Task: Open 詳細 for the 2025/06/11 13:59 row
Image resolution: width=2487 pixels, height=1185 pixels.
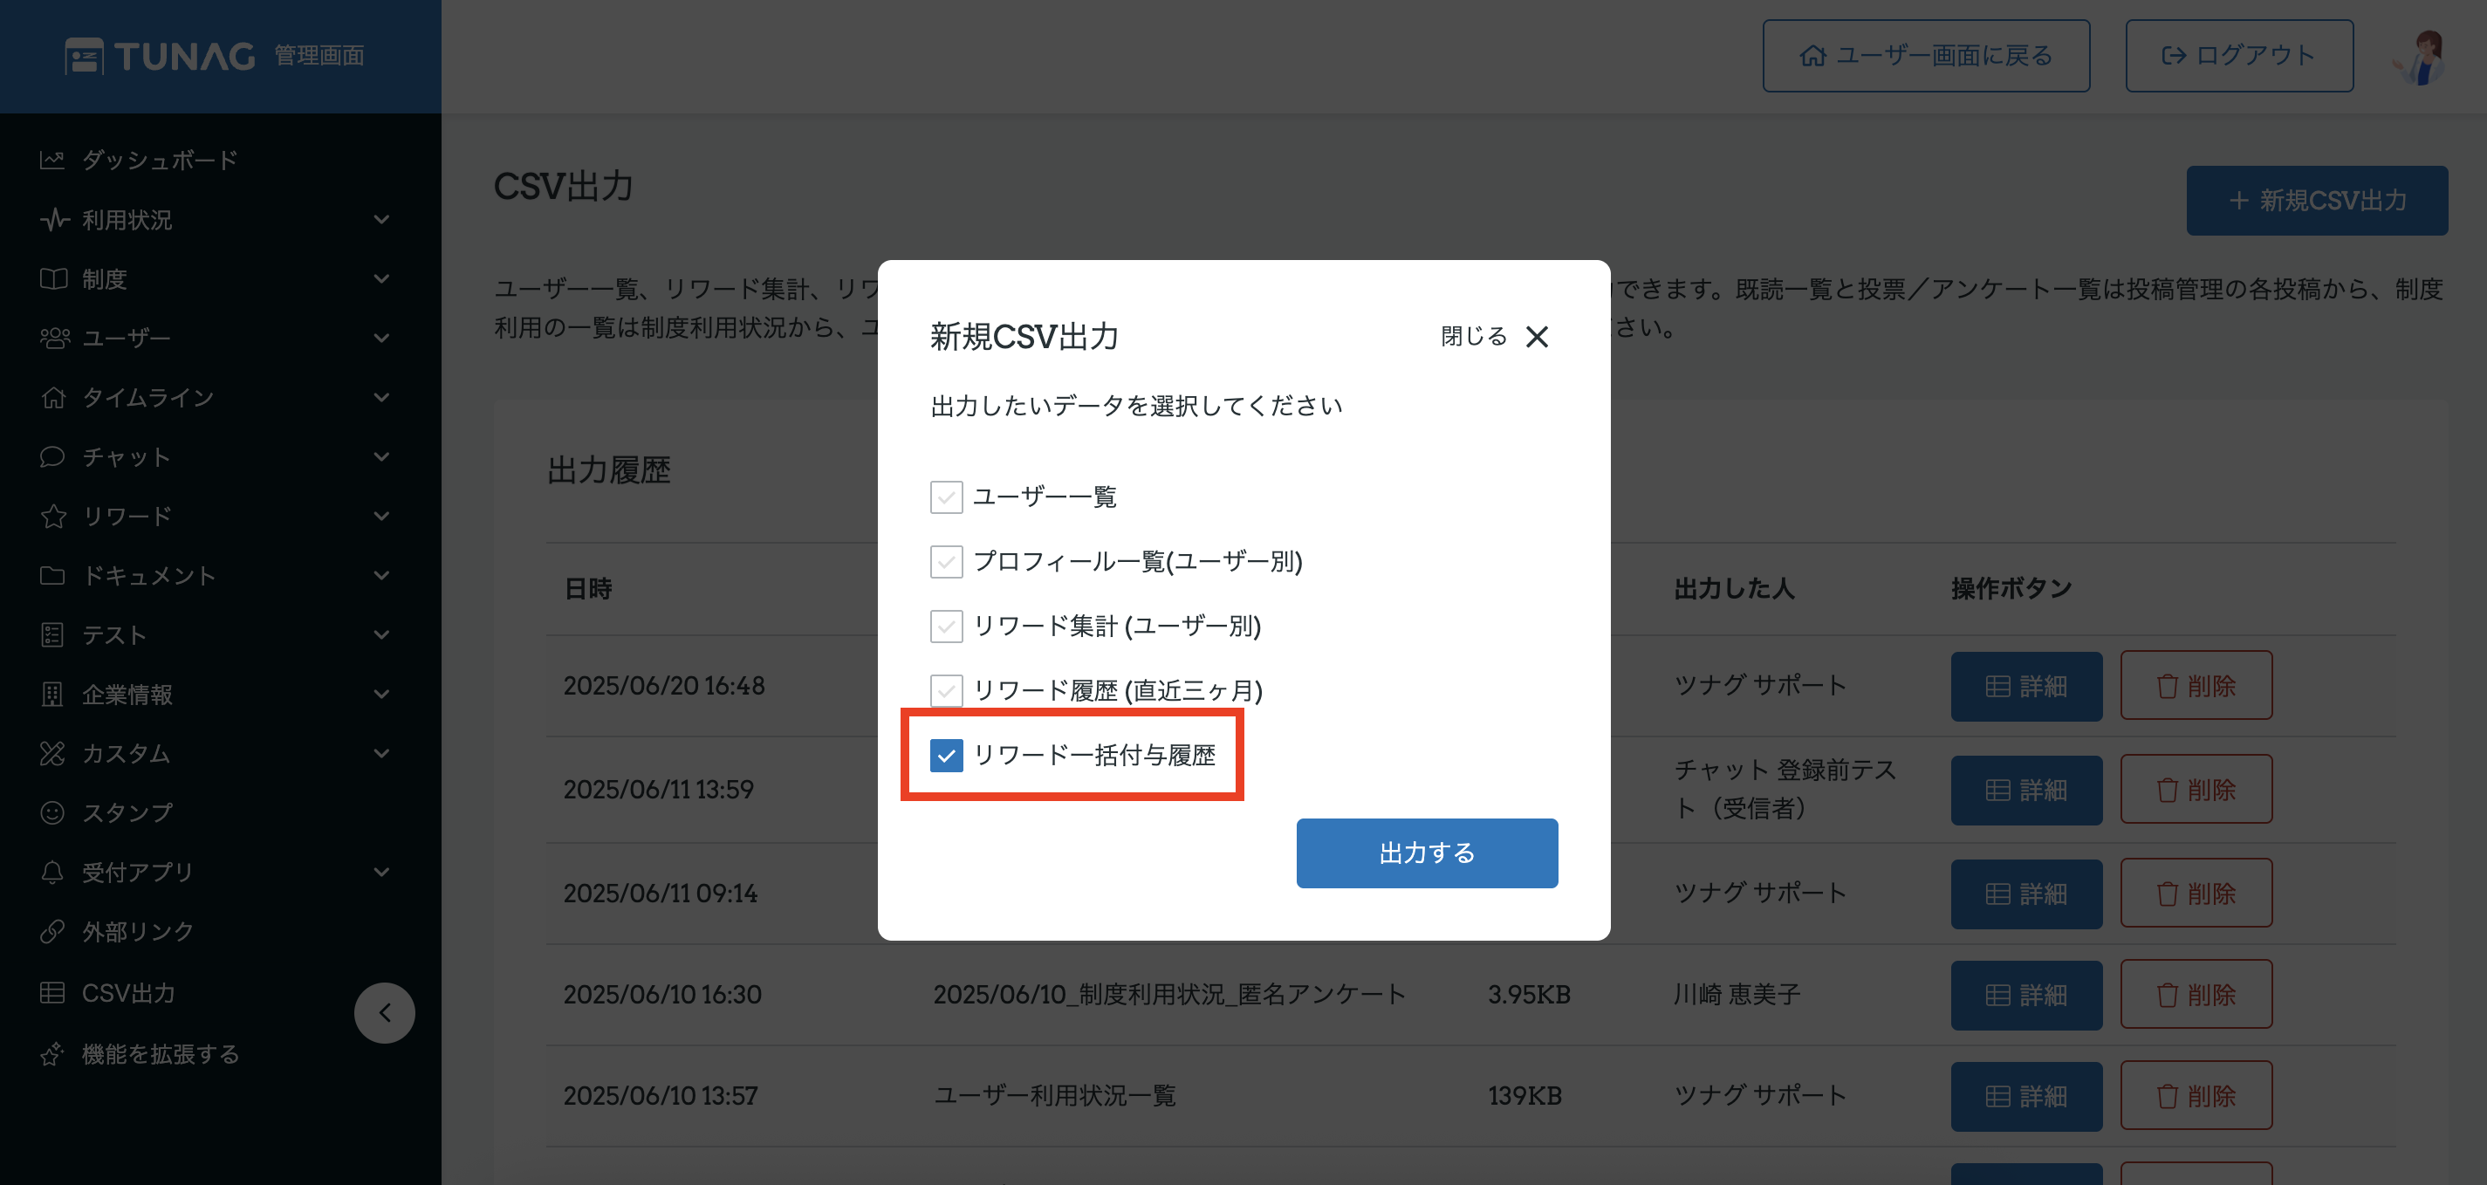Action: pyautogui.click(x=2025, y=789)
